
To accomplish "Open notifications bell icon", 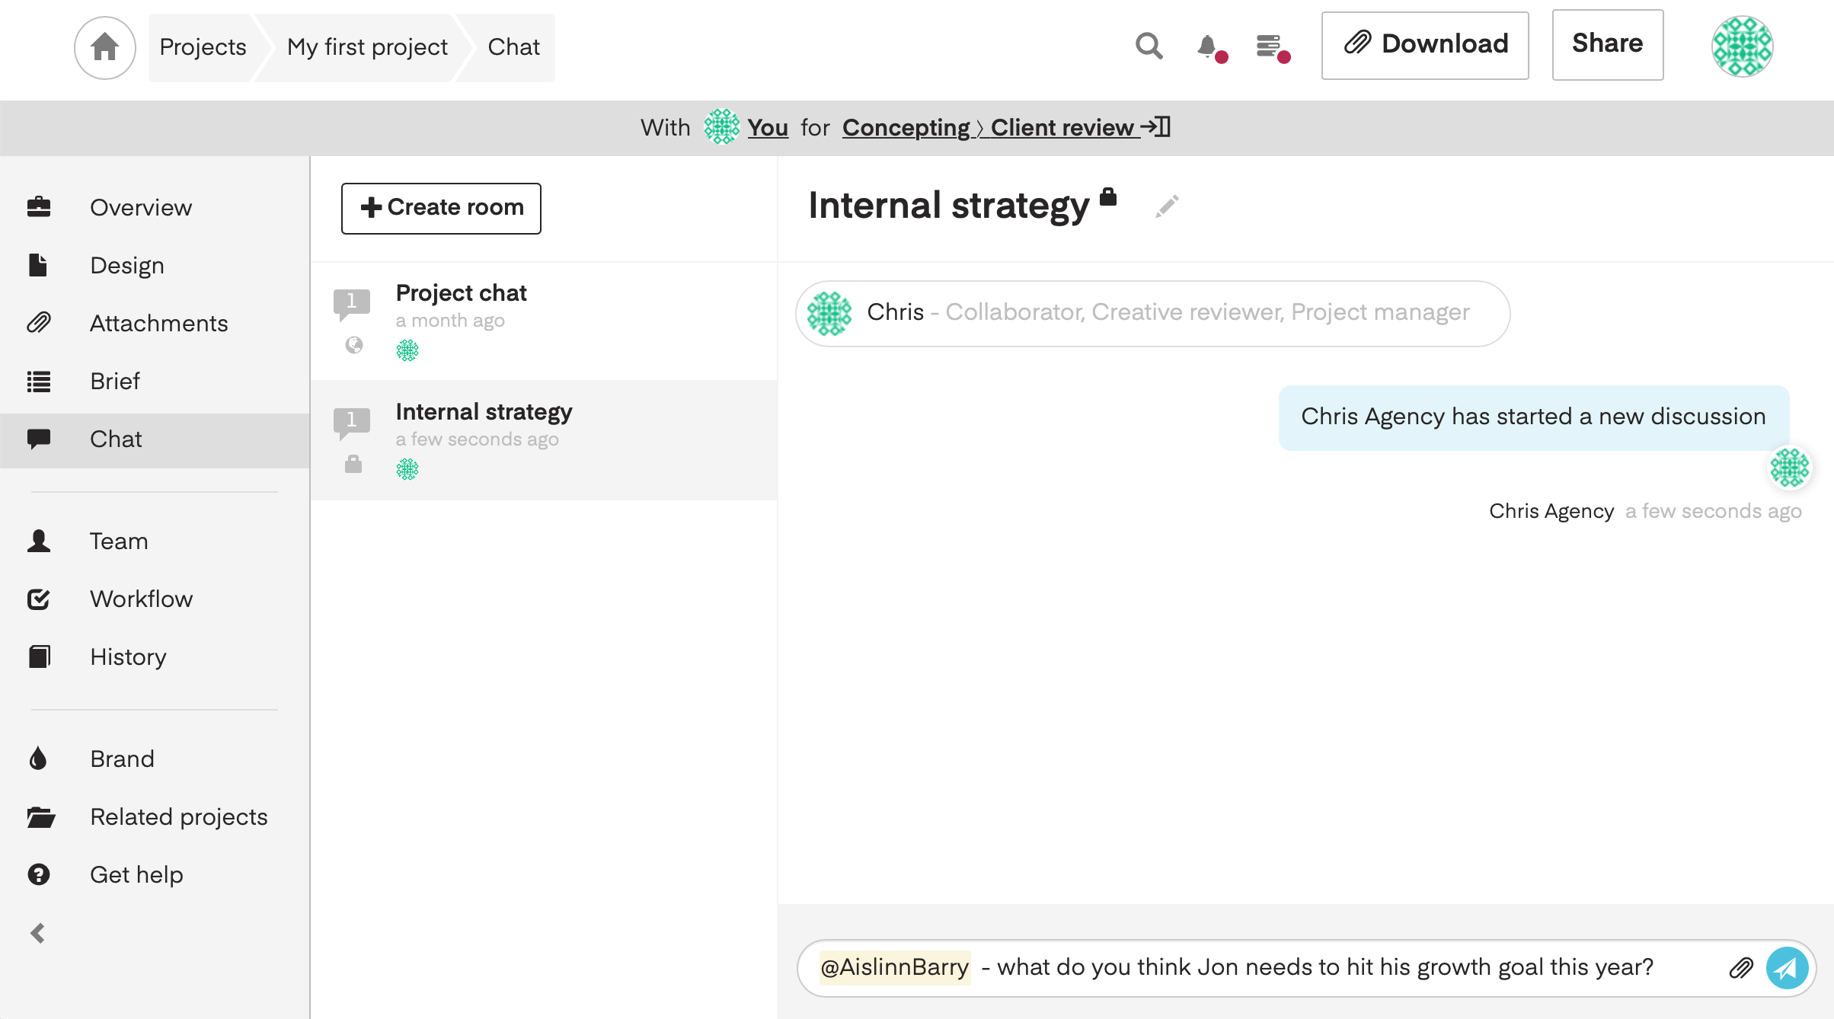I will (1207, 46).
